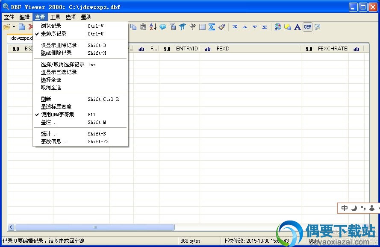The width and height of the screenshot is (380, 247).
Task: Open 备注... from the menu
Action: pyautogui.click(x=80, y=122)
